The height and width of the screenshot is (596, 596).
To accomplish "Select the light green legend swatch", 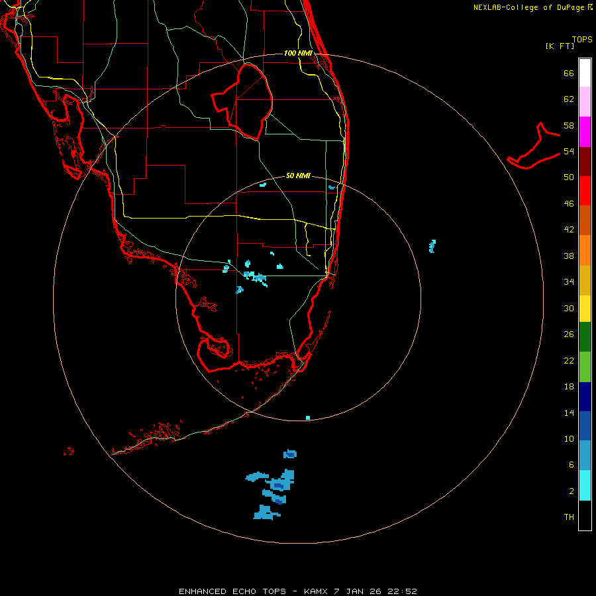I will (x=585, y=367).
